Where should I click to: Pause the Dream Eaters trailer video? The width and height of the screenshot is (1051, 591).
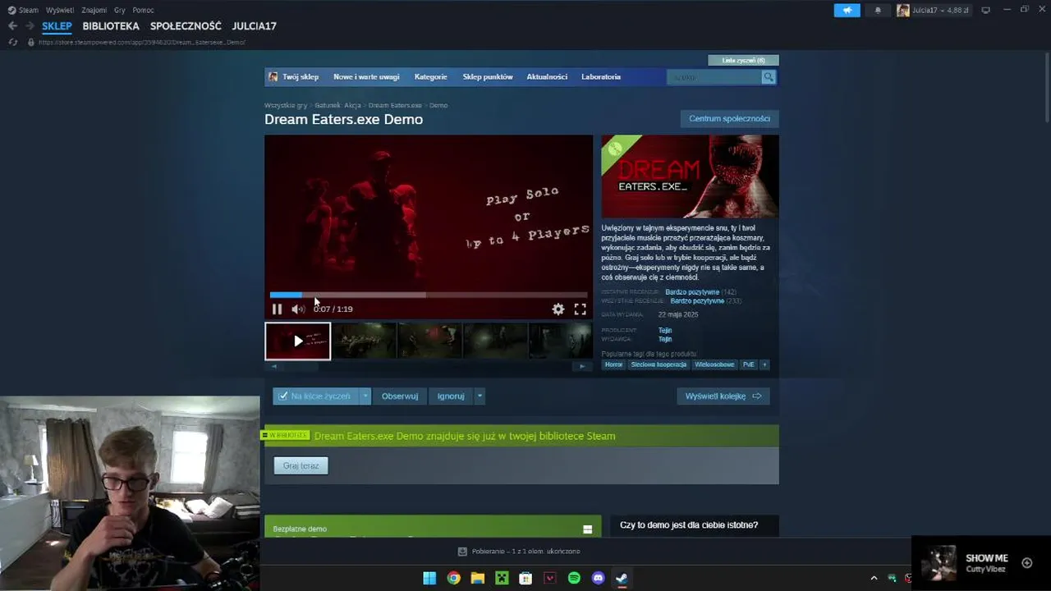point(277,309)
